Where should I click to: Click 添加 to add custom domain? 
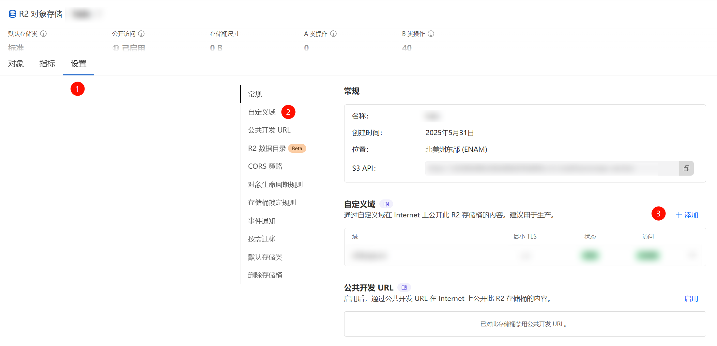click(687, 215)
